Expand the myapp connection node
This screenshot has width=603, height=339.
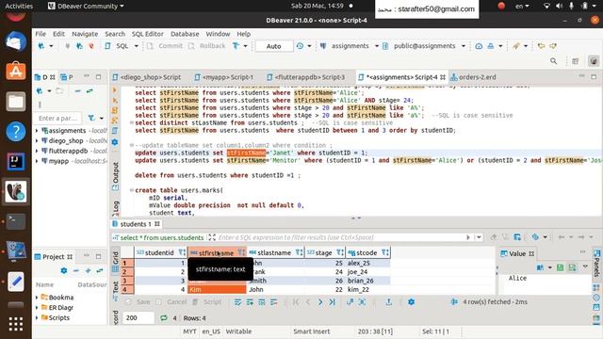pyautogui.click(x=37, y=161)
